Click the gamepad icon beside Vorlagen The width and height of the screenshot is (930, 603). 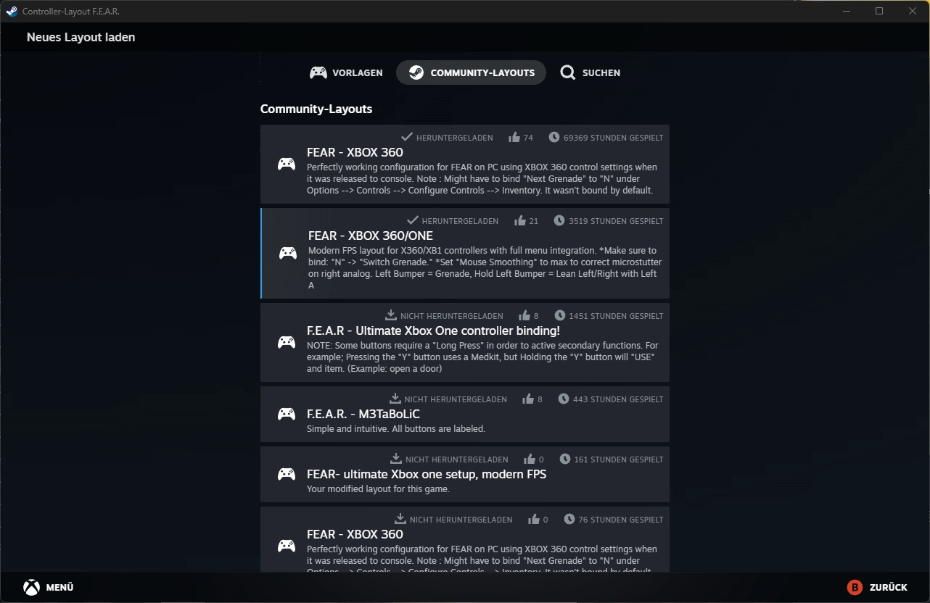click(318, 72)
